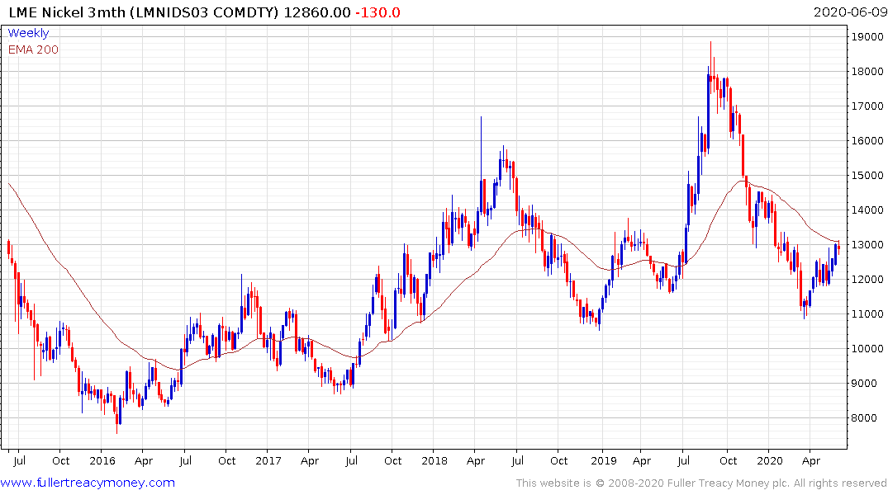This screenshot has height=495, width=888.
Task: Click the 13000 price axis label
Action: (x=867, y=245)
